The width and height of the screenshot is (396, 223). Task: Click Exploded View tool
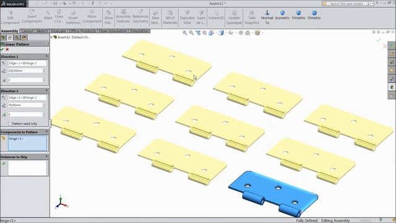187,17
